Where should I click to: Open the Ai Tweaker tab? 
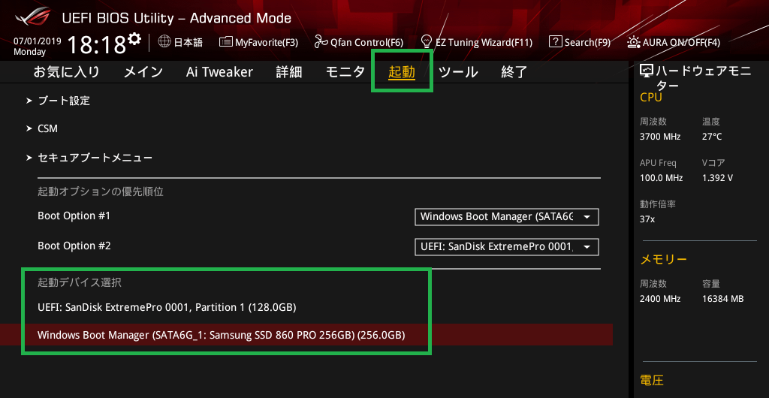click(219, 72)
